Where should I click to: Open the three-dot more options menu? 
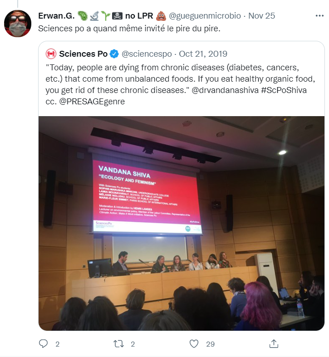pos(319,16)
